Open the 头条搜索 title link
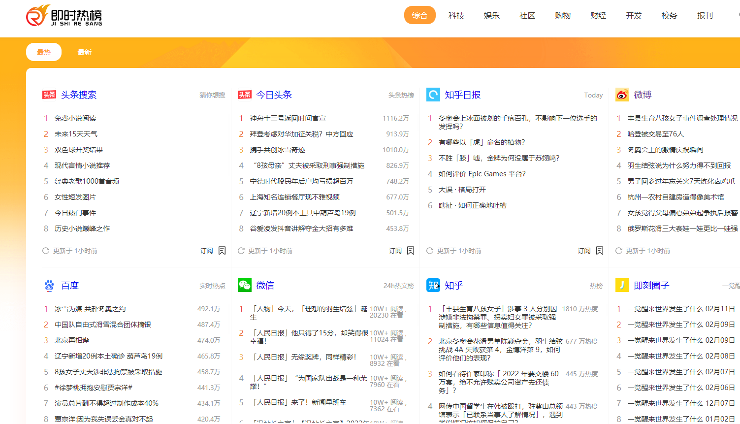740x424 pixels. coord(79,95)
